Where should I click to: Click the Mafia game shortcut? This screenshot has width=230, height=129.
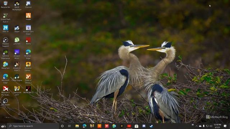click(28, 41)
